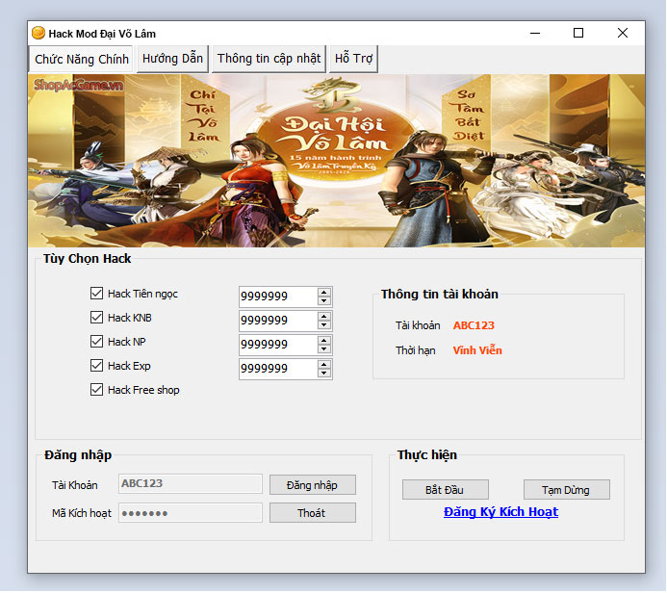Increase the Hack KNB value with up arrow
Screen dimensions: 667x593
click(x=324, y=316)
